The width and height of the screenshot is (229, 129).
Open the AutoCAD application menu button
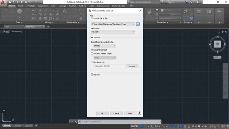3,3
